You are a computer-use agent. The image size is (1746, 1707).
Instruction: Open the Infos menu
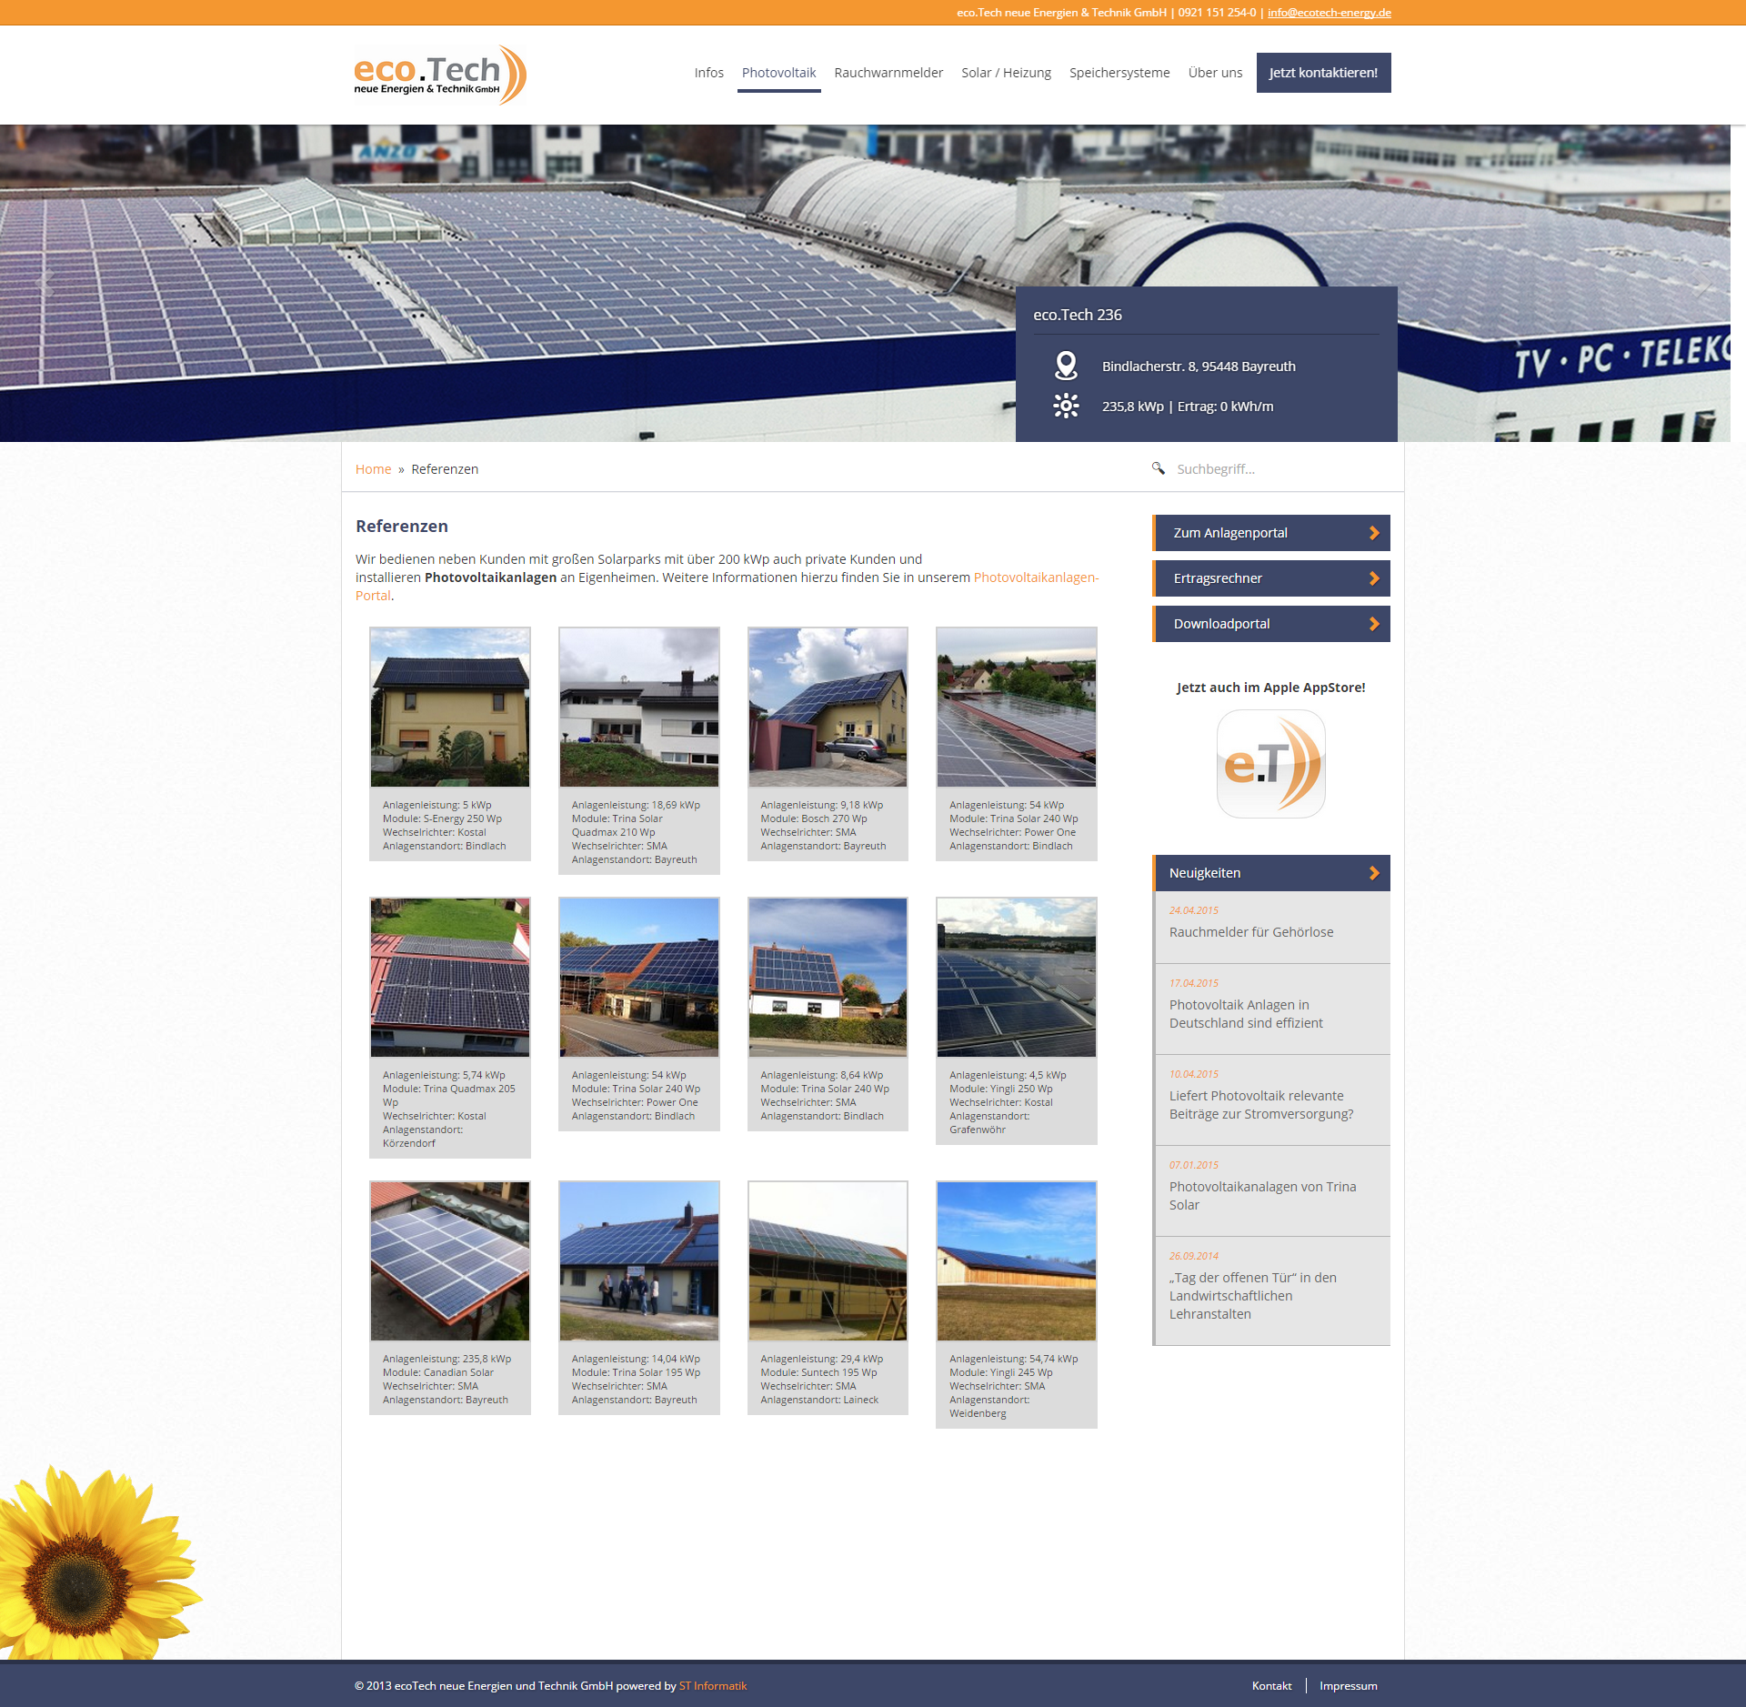pos(708,73)
